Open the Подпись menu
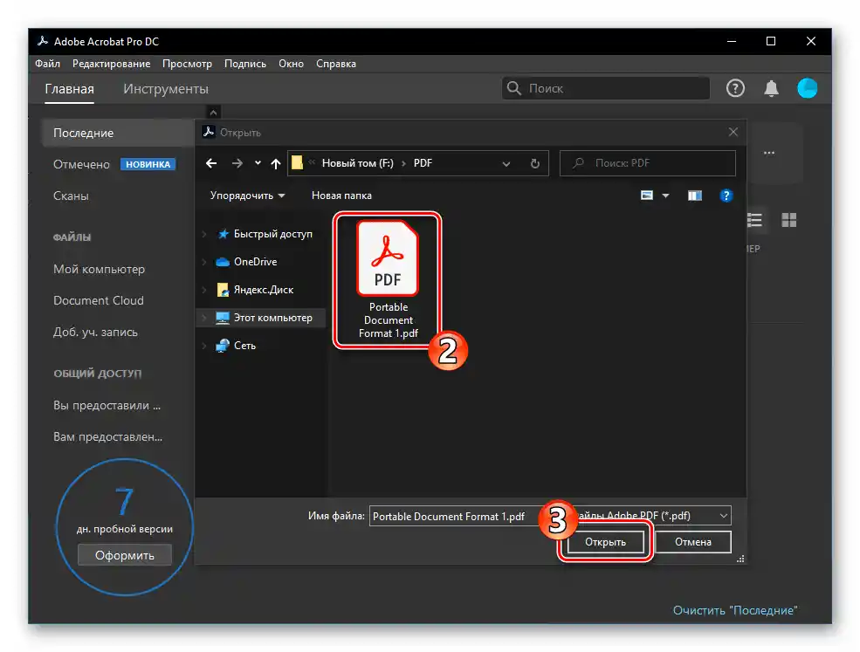Viewport: 860px width, 652px height. tap(245, 64)
